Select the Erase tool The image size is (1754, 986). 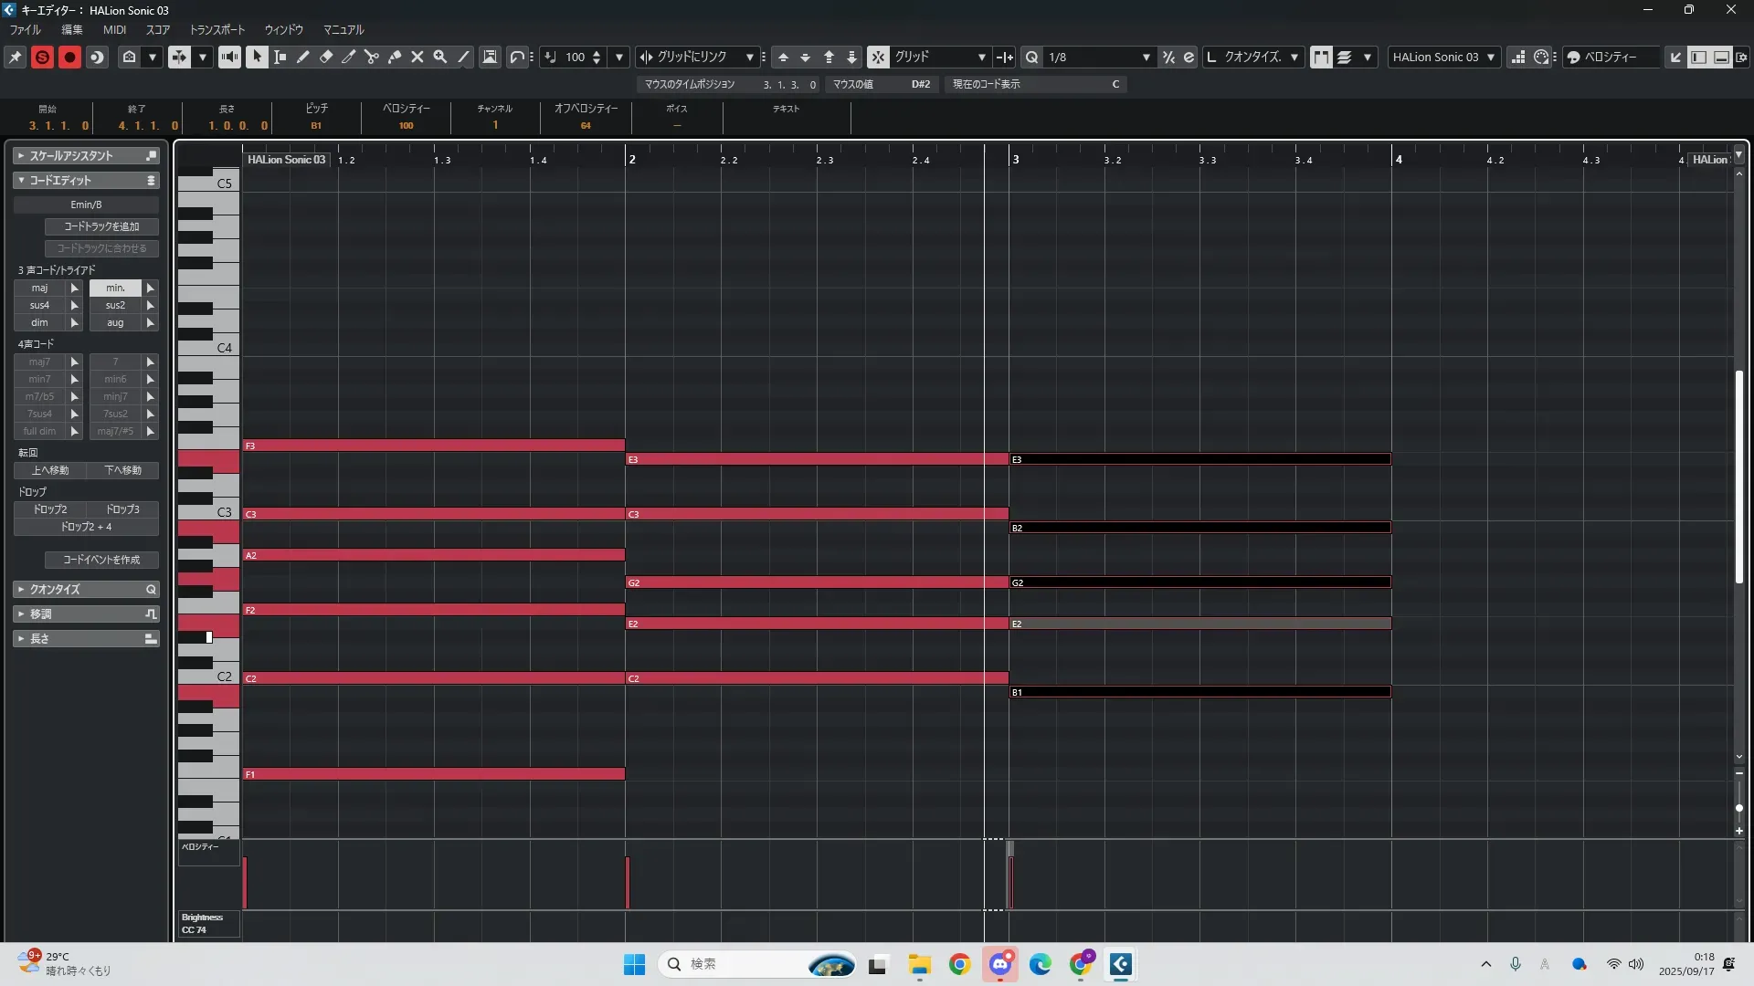(325, 57)
